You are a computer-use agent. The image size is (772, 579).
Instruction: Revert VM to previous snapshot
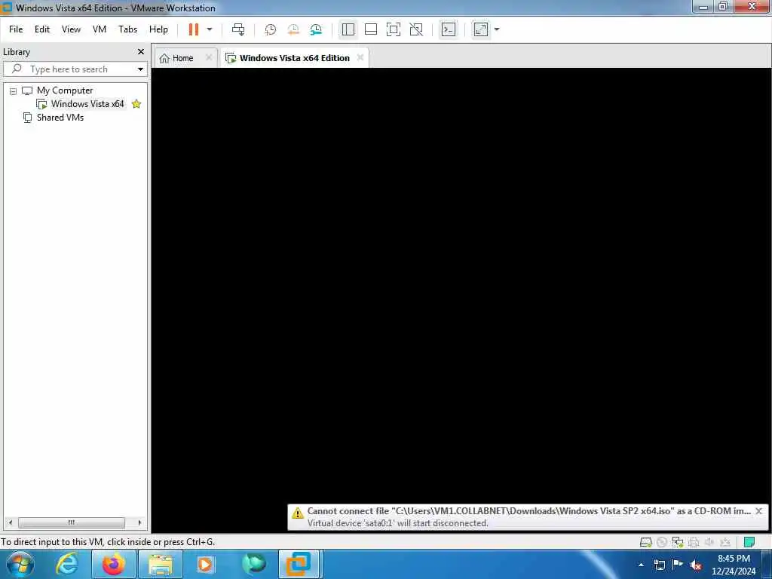(x=293, y=29)
